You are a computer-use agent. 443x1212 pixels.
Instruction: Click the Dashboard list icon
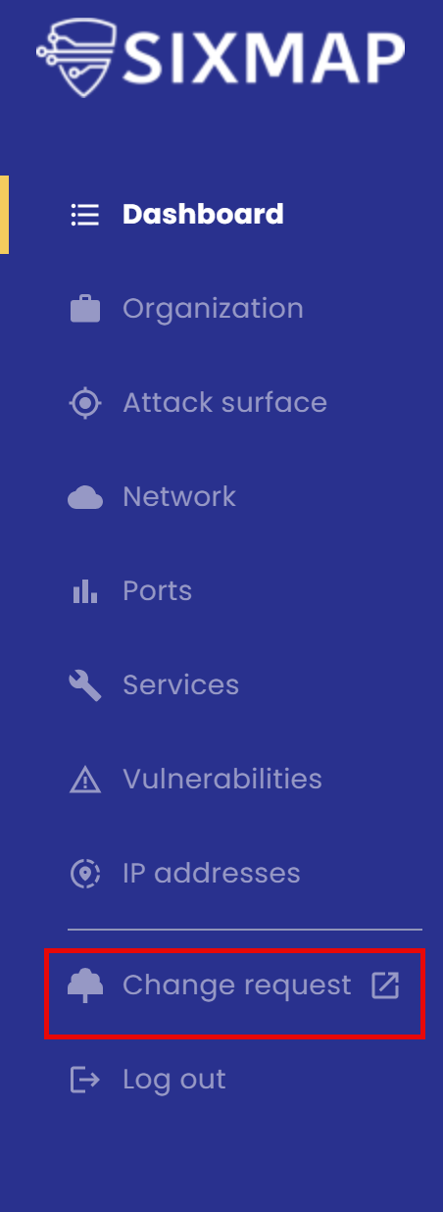pyautogui.click(x=85, y=215)
